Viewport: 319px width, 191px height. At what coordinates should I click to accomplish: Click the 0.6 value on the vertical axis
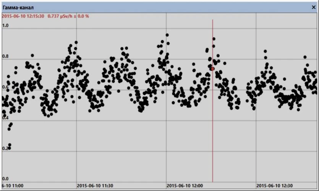[x=5, y=87]
